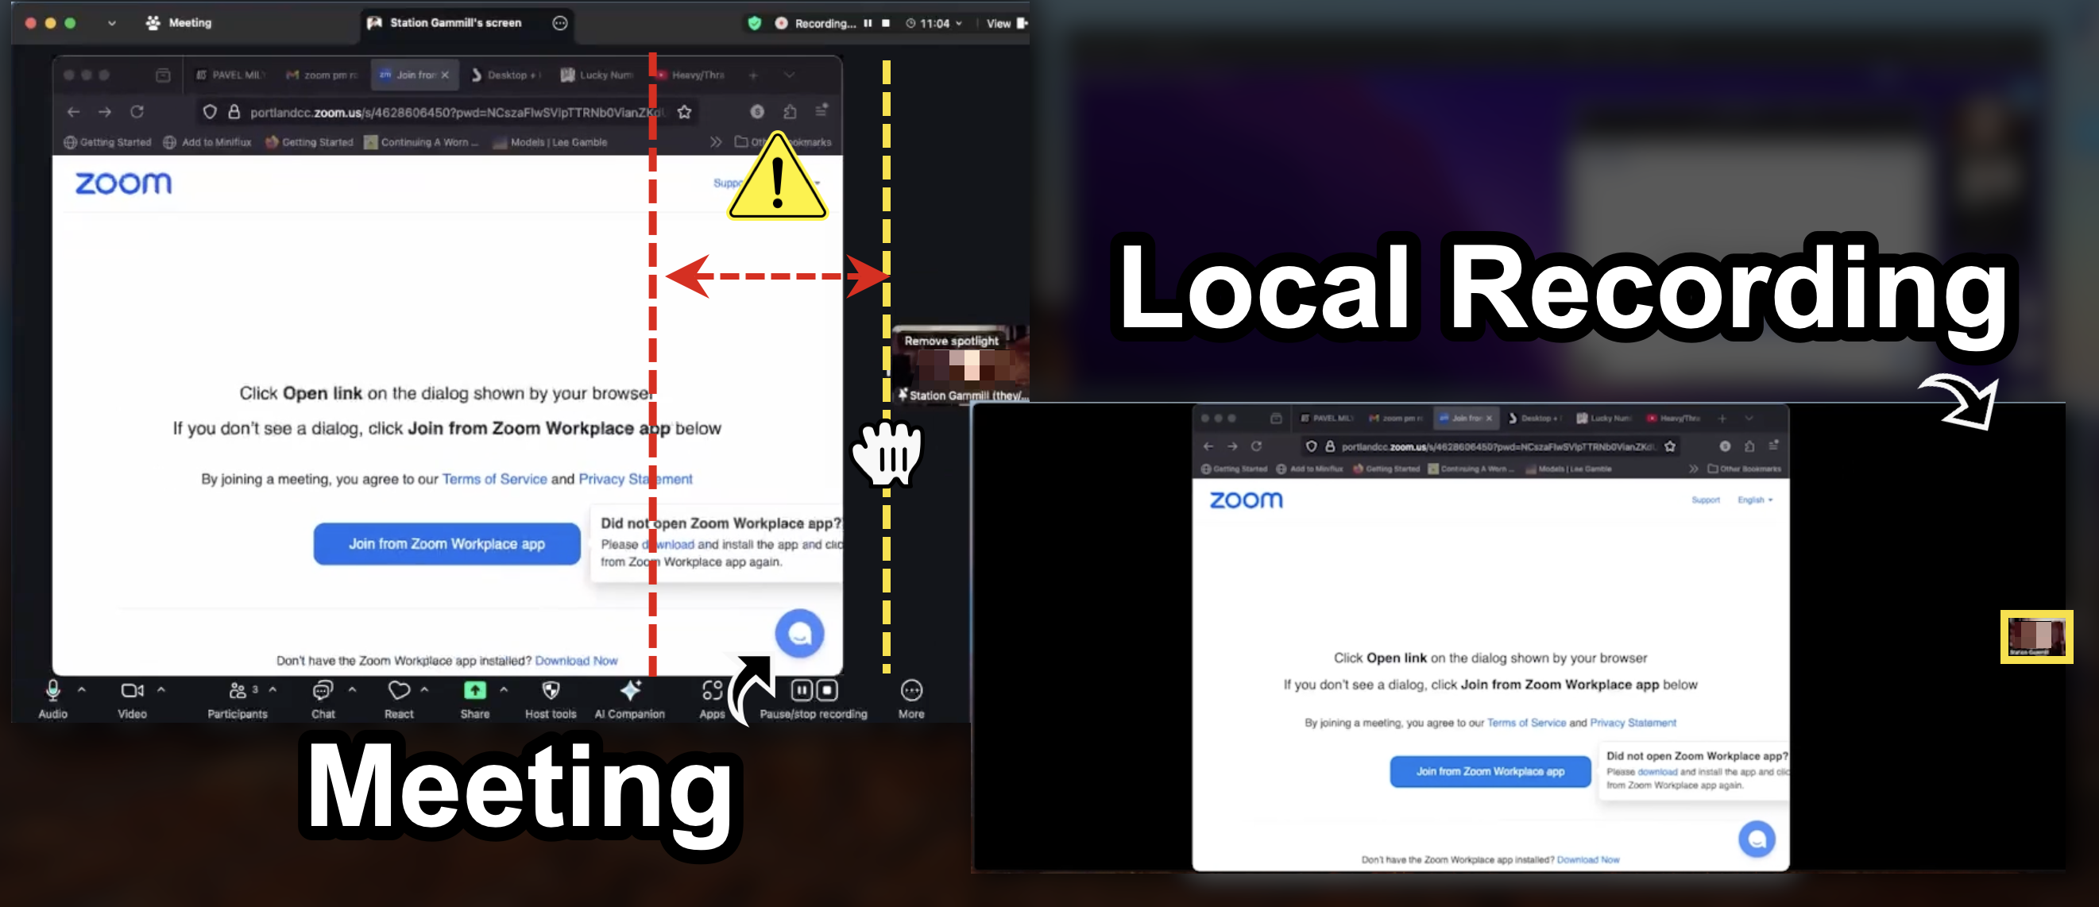Pause the recording in bottom toolbar
The height and width of the screenshot is (907, 2099).
(801, 691)
